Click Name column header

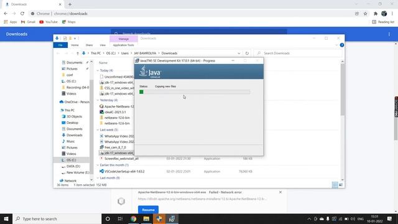103,63
